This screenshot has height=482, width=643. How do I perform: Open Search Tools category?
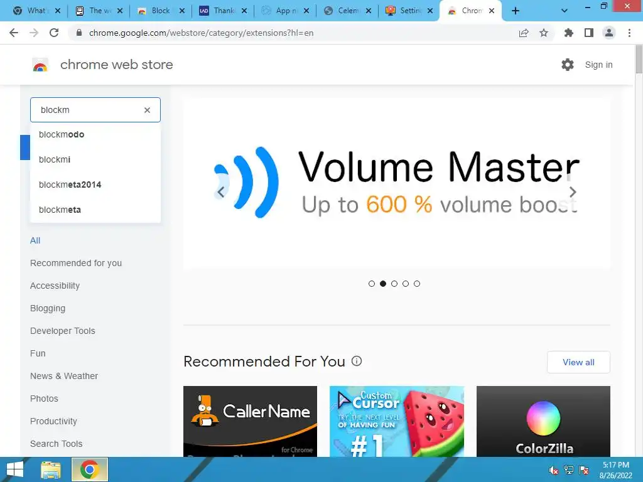(x=56, y=444)
